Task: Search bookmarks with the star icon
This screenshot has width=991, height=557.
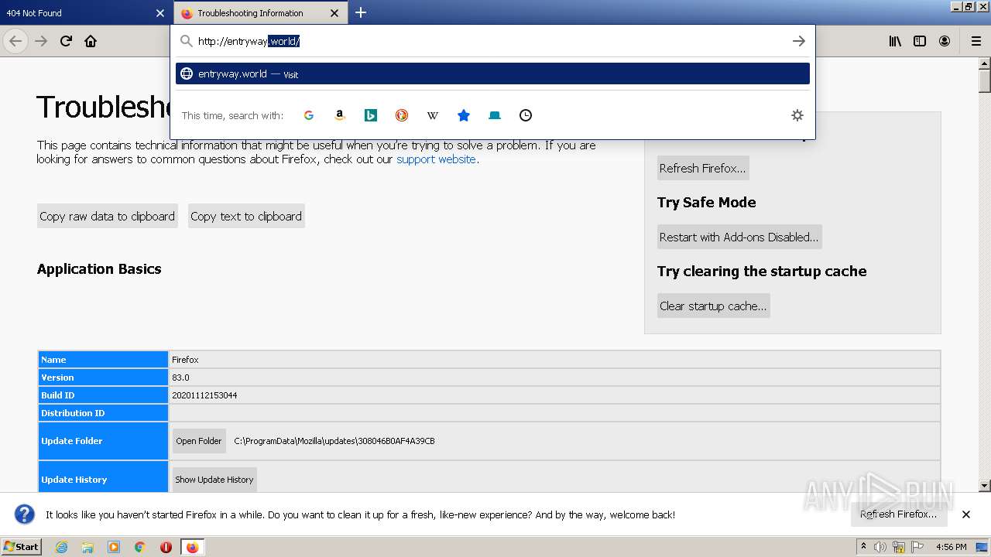Action: click(x=464, y=115)
